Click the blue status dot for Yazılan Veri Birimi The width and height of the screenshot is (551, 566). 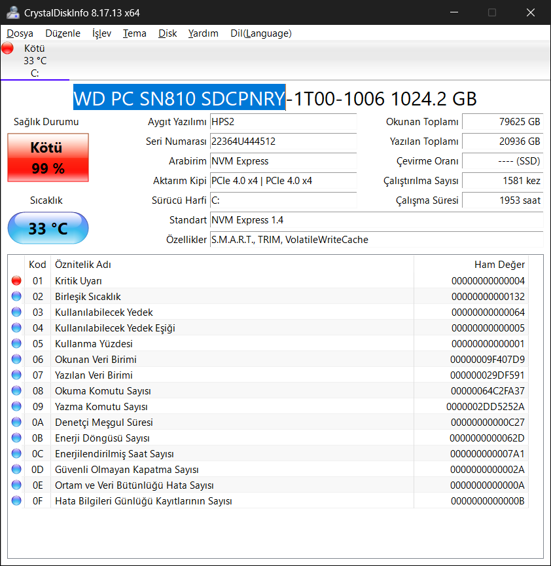click(16, 375)
